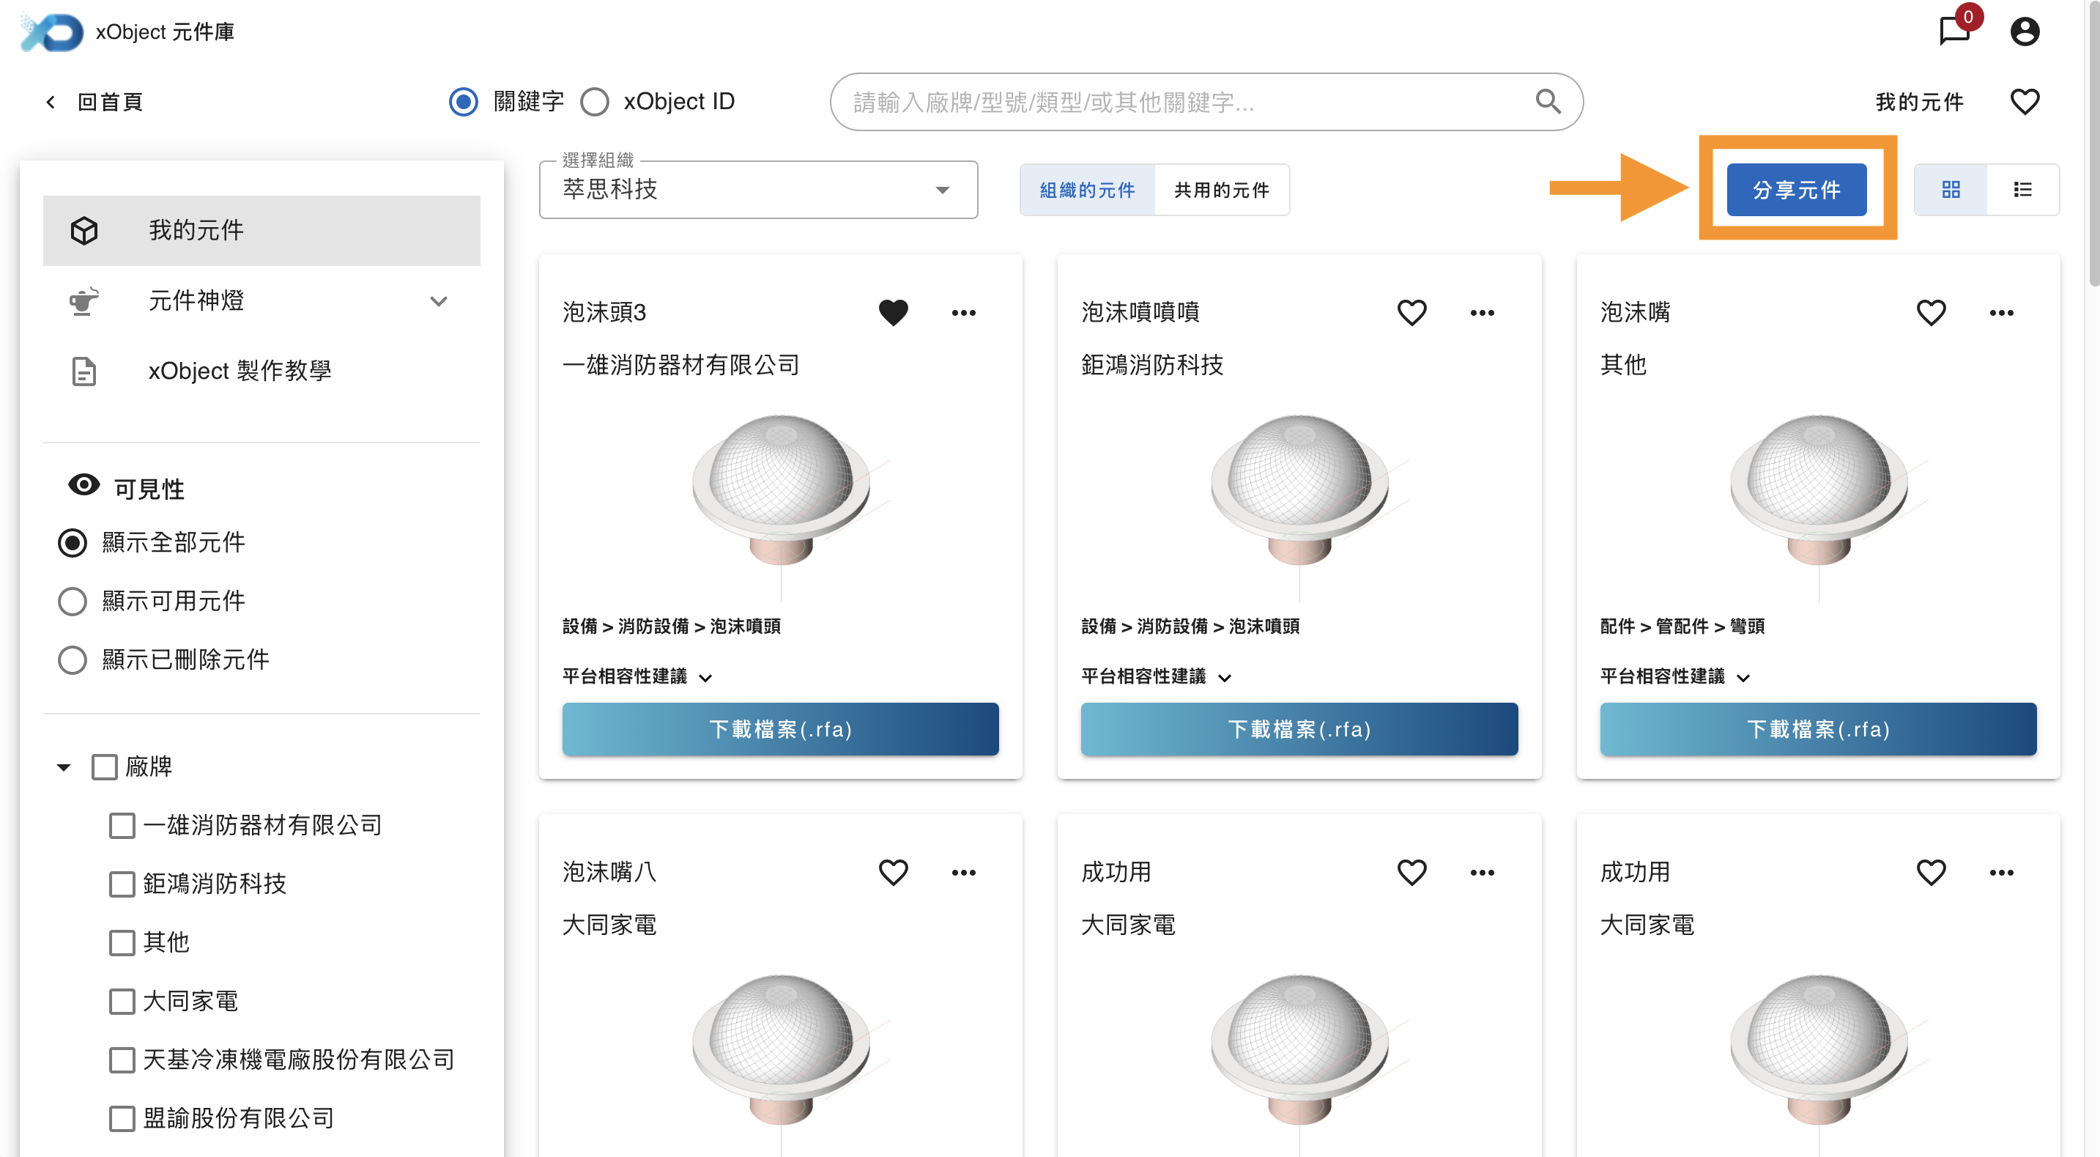Click the 分享元件 button

(1796, 190)
